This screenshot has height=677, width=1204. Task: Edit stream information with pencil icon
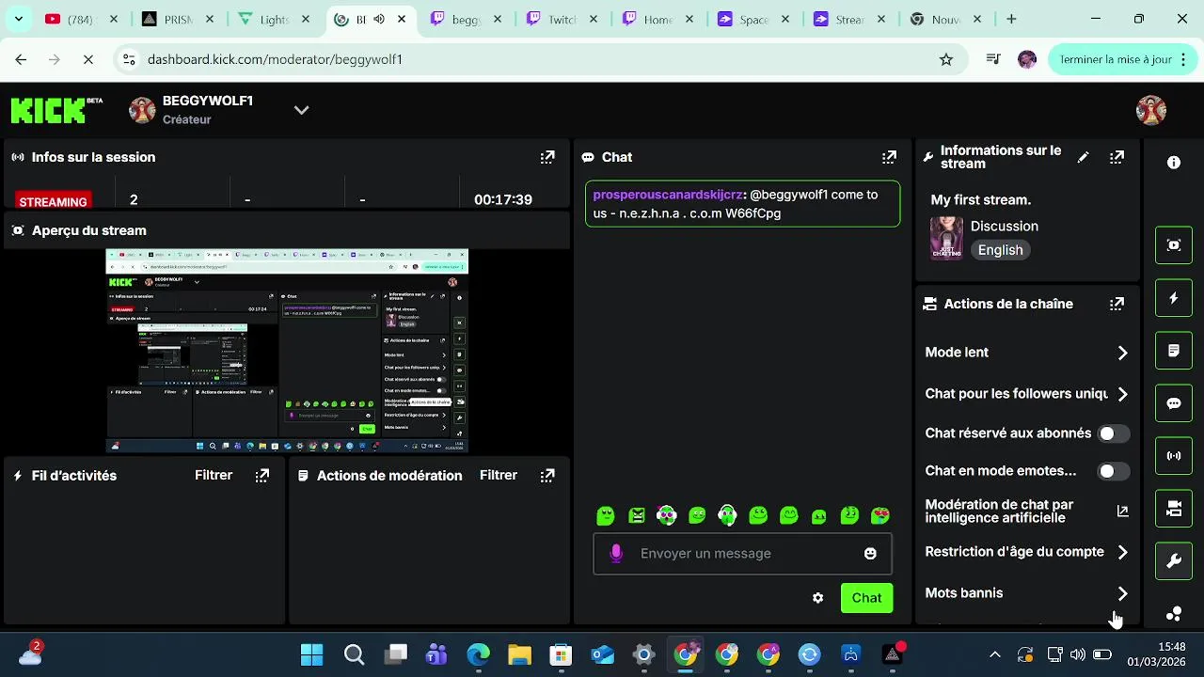pyautogui.click(x=1084, y=157)
